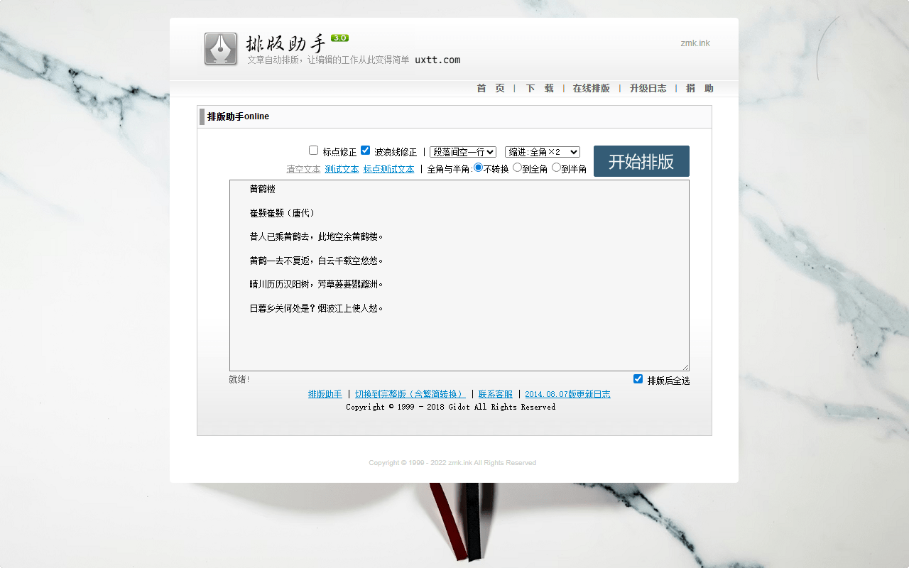Expand the 缩进:全角×2 dropdown
This screenshot has height=568, width=909.
[542, 152]
